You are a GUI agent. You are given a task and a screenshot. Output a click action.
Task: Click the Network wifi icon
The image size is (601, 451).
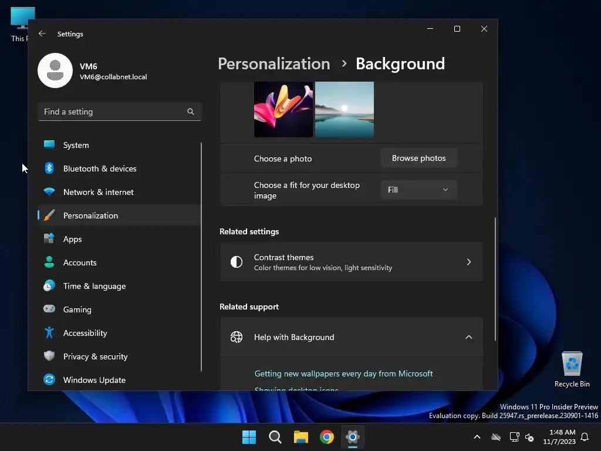(x=49, y=191)
